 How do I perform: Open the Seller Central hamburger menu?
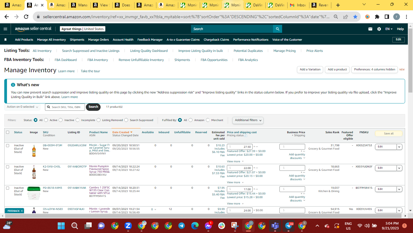[5, 29]
